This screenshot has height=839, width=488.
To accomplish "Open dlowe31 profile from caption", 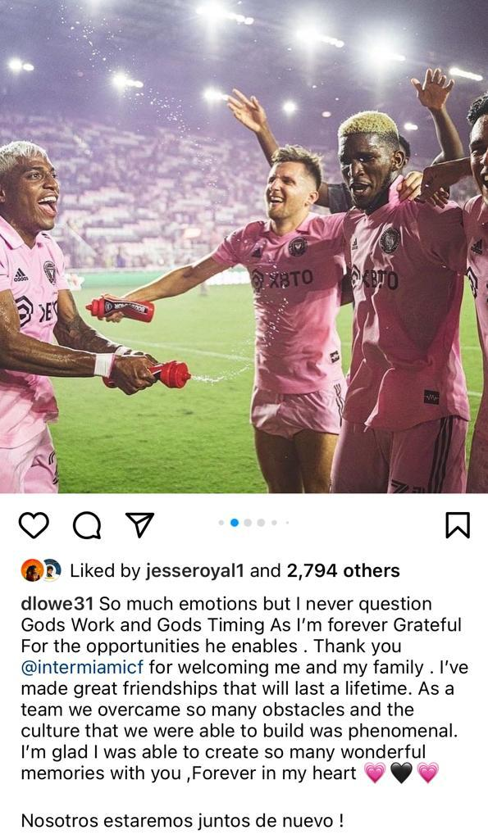I will pos(57,604).
